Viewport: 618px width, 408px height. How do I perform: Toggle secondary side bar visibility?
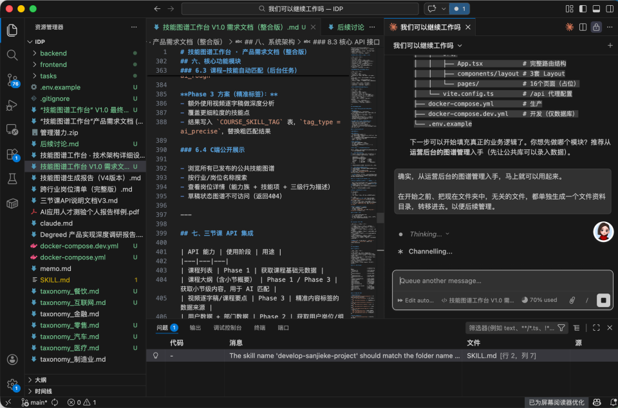(609, 8)
